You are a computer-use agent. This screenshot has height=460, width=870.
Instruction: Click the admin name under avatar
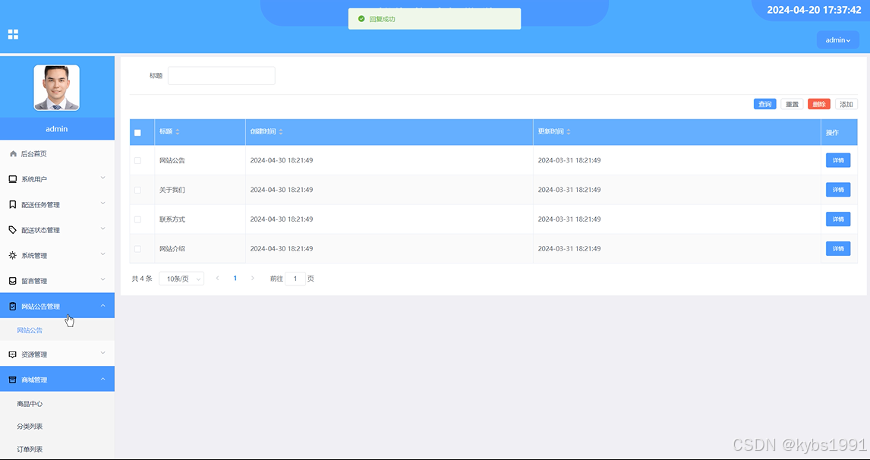click(57, 129)
